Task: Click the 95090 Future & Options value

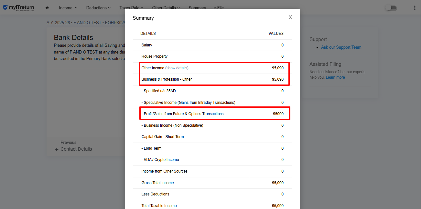Action: (278, 114)
